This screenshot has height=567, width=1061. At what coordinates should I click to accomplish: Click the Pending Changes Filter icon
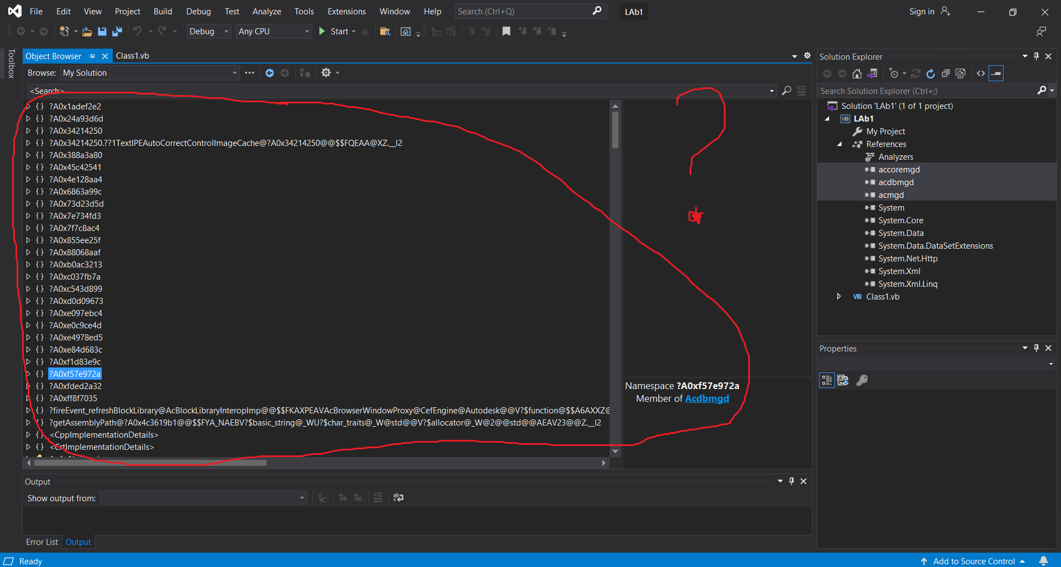(x=894, y=73)
